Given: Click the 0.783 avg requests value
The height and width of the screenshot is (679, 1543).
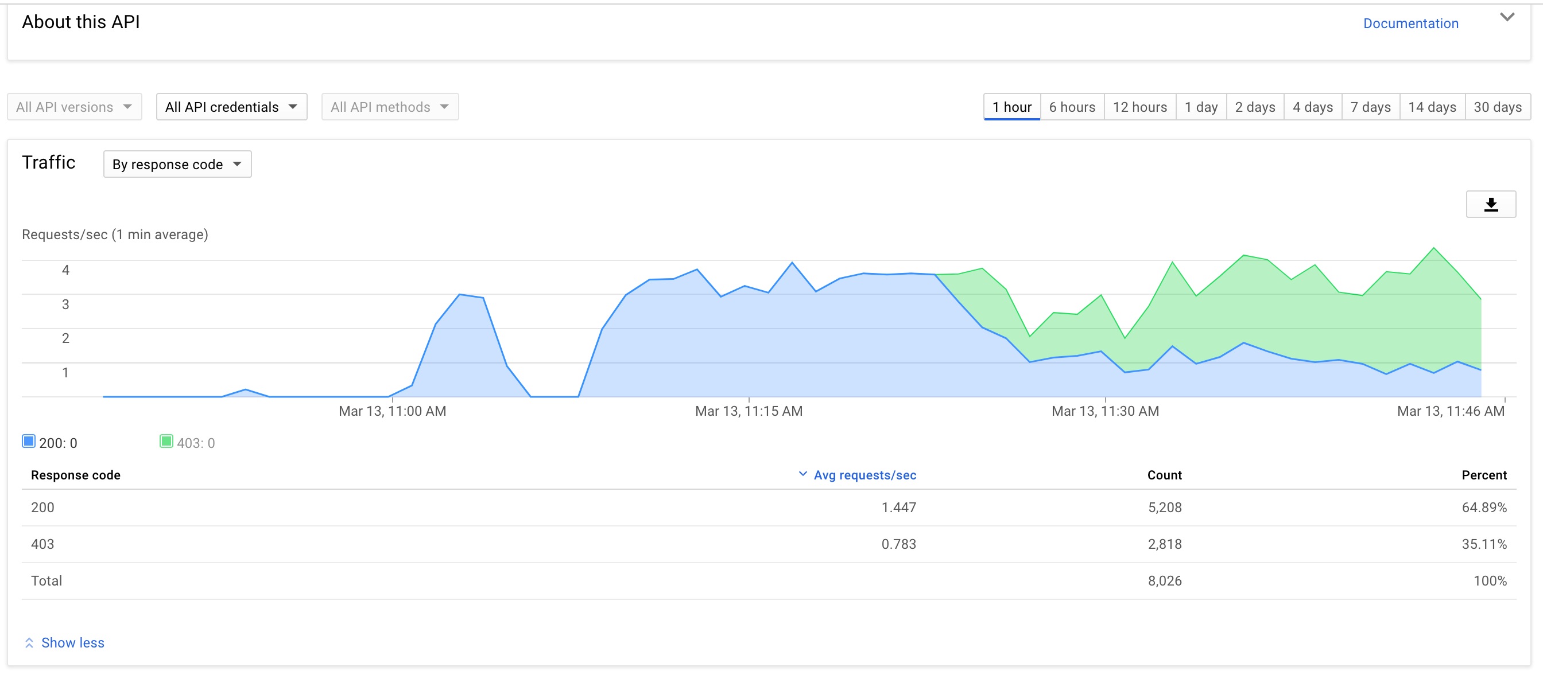Looking at the screenshot, I should coord(898,544).
